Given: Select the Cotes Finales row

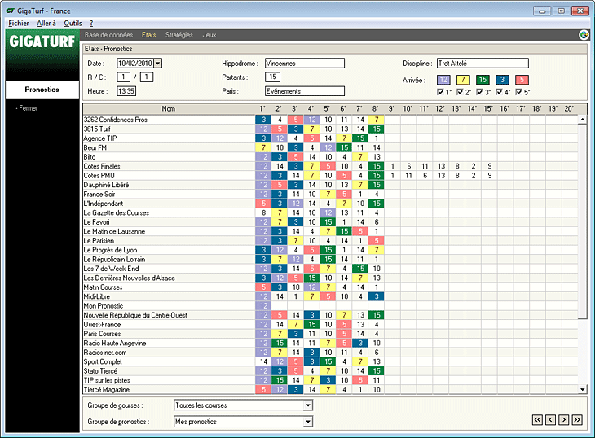Looking at the screenshot, I should coord(330,166).
